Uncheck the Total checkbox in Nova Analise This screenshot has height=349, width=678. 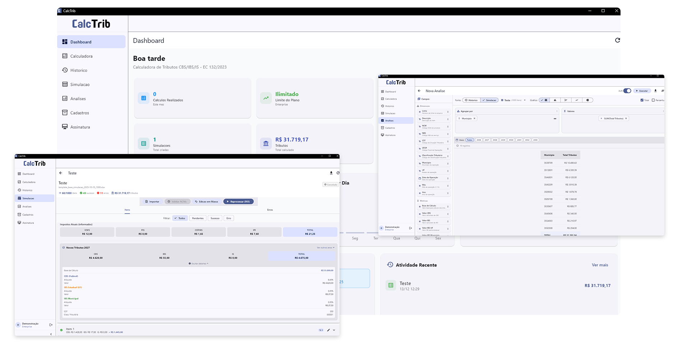click(x=642, y=100)
